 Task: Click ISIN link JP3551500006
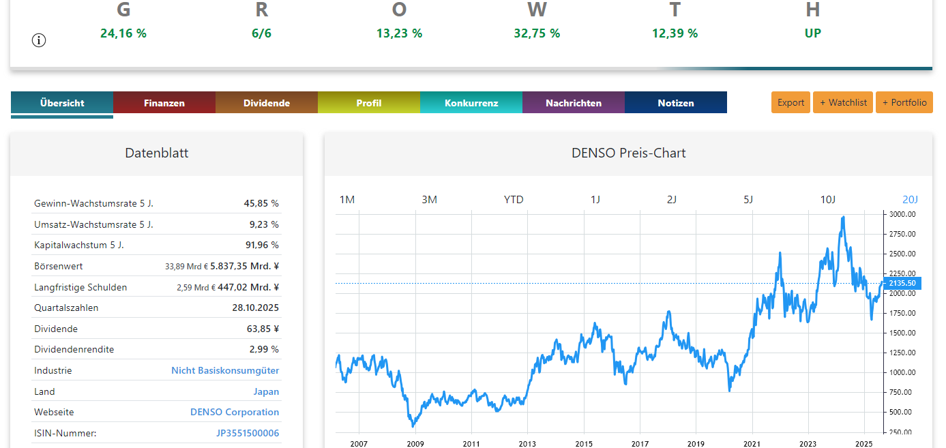tap(248, 433)
